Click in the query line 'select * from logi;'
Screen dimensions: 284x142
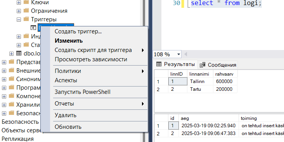[x=226, y=3]
